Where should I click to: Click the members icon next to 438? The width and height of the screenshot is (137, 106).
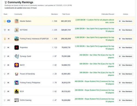coord(53,39)
